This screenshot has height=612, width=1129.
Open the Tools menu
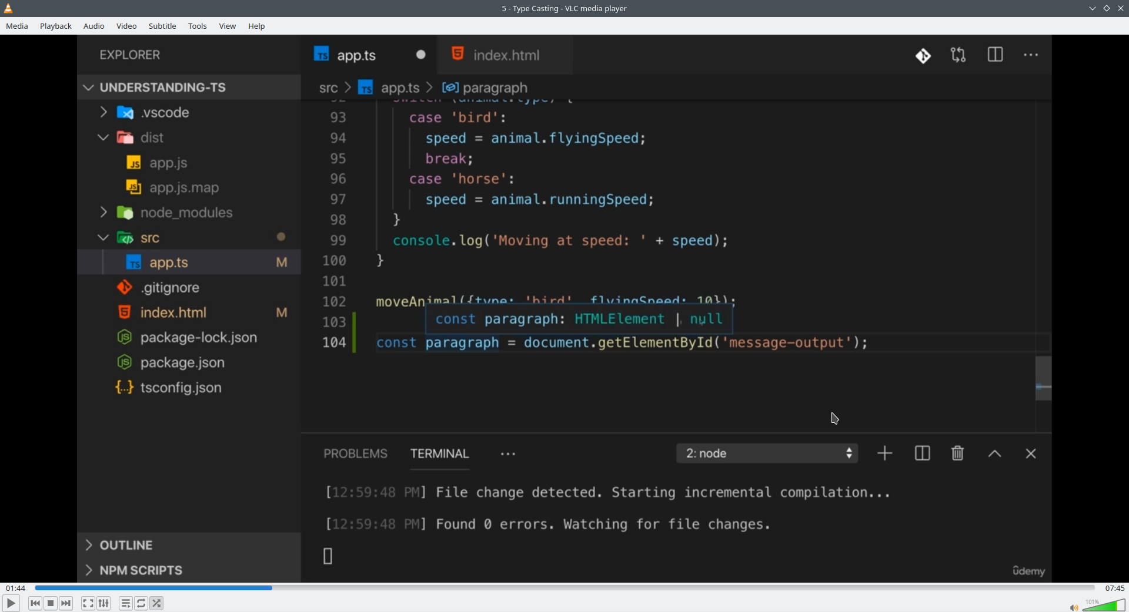[x=198, y=26]
